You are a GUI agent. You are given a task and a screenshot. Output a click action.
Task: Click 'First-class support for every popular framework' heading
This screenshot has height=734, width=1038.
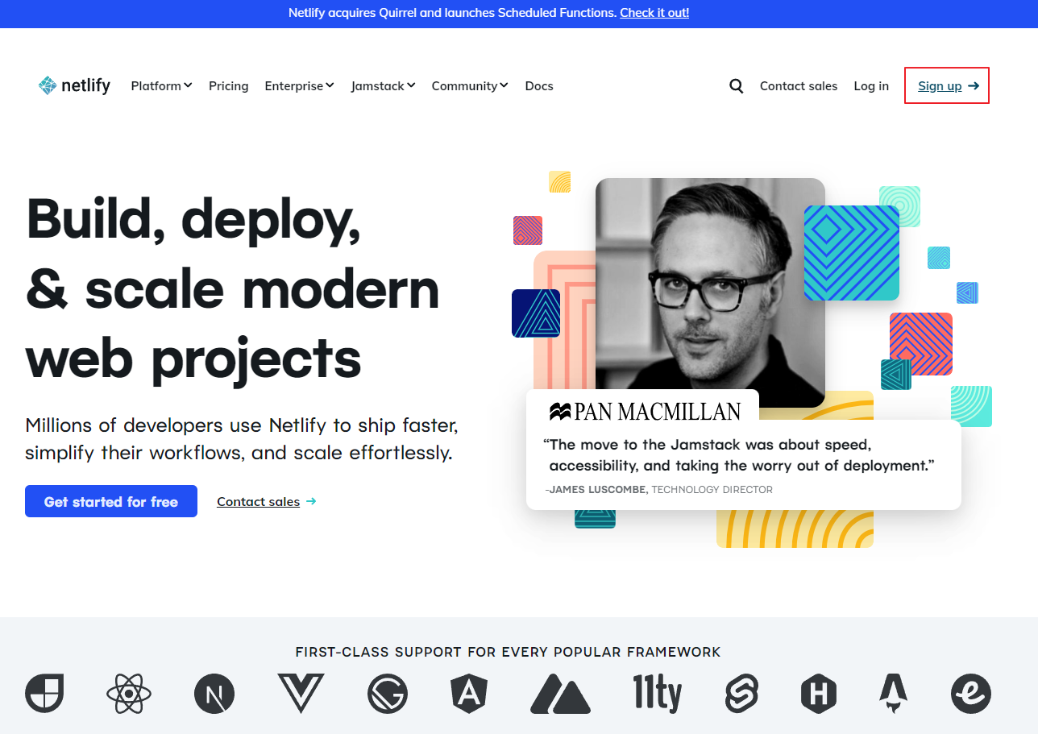[508, 652]
